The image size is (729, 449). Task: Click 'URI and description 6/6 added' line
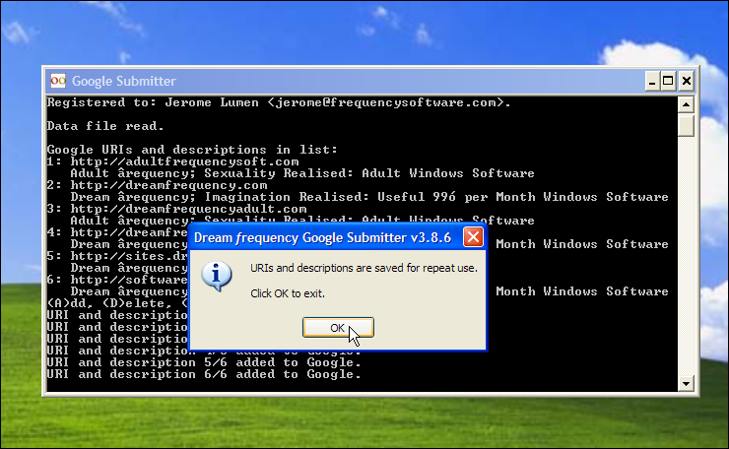(204, 374)
